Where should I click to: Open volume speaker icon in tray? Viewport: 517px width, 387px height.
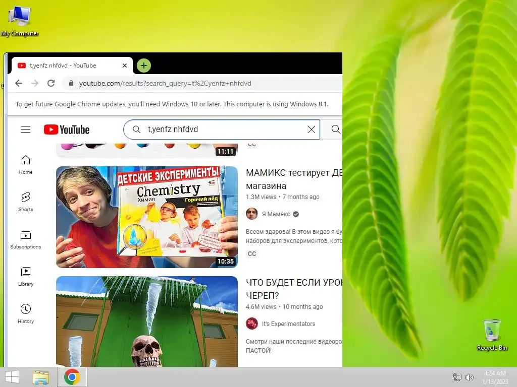tap(469, 377)
